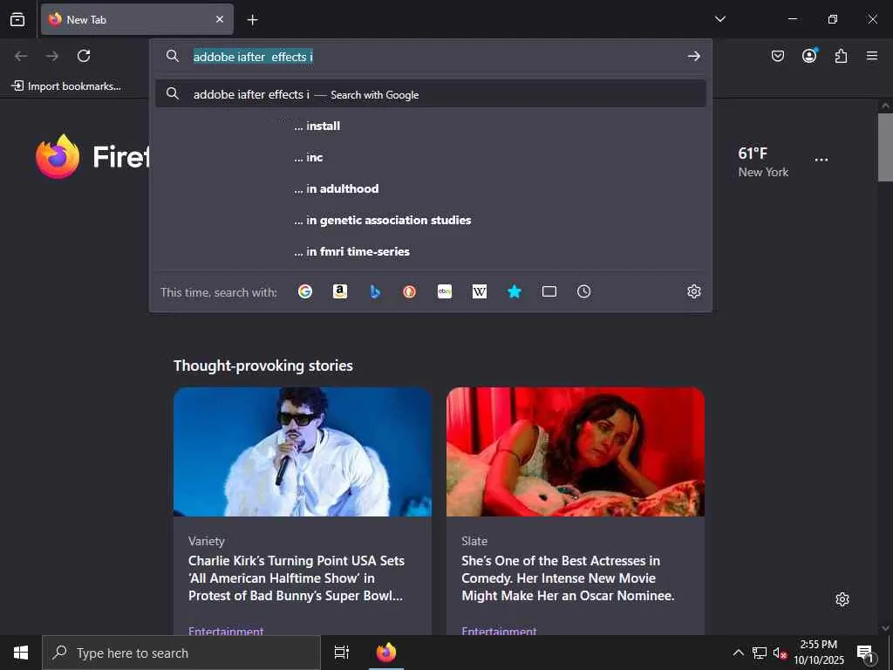
Task: Click Firefox icon in taskbar
Action: click(386, 653)
